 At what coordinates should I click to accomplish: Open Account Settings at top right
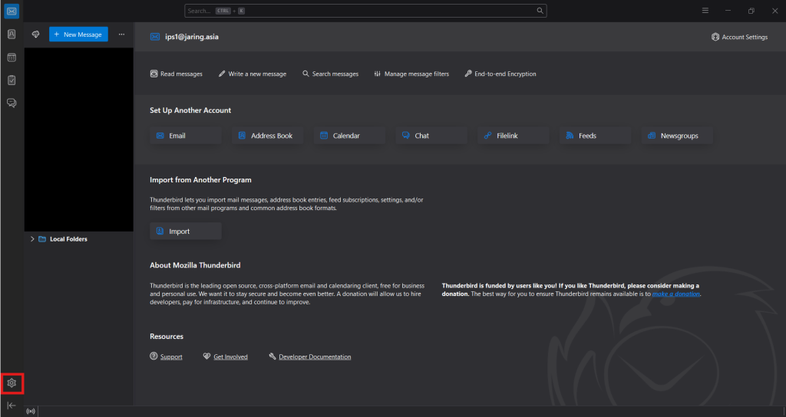(x=739, y=37)
